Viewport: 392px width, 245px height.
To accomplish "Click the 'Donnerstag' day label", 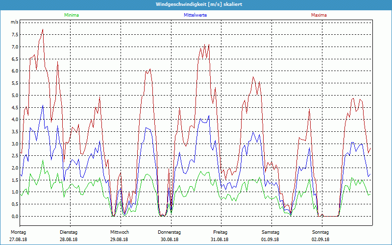I will tap(169, 232).
